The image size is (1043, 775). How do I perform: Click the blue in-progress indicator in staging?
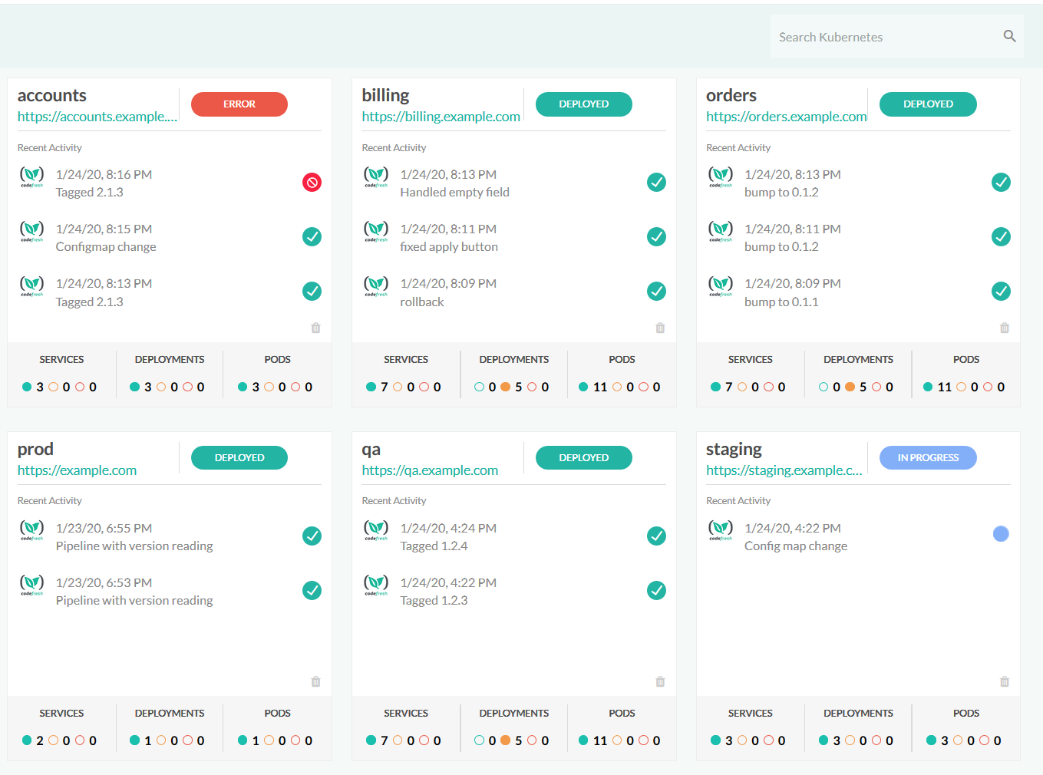point(1001,534)
